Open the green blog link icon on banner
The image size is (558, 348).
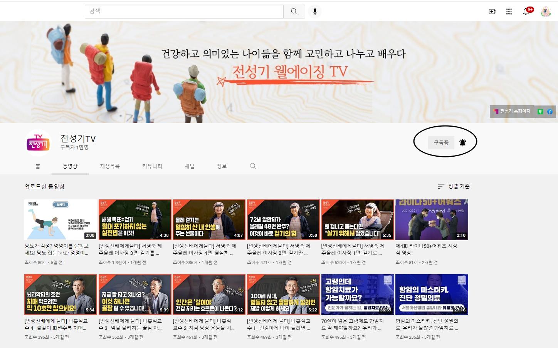click(540, 112)
